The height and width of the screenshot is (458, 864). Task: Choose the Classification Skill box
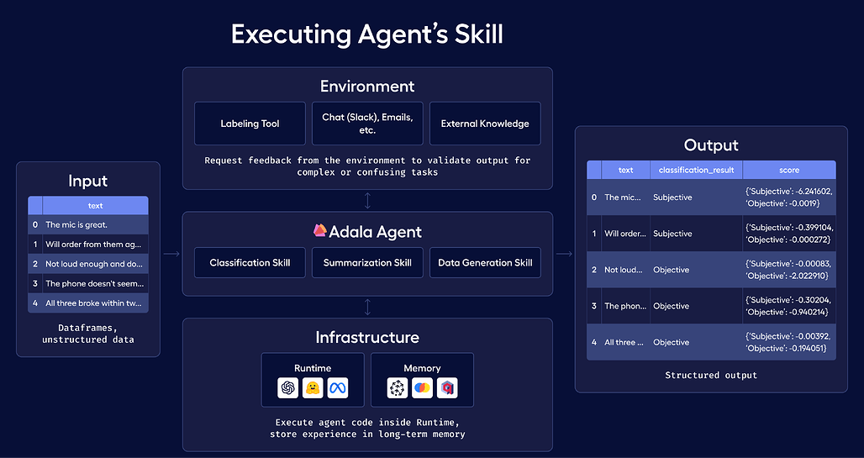pyautogui.click(x=250, y=262)
